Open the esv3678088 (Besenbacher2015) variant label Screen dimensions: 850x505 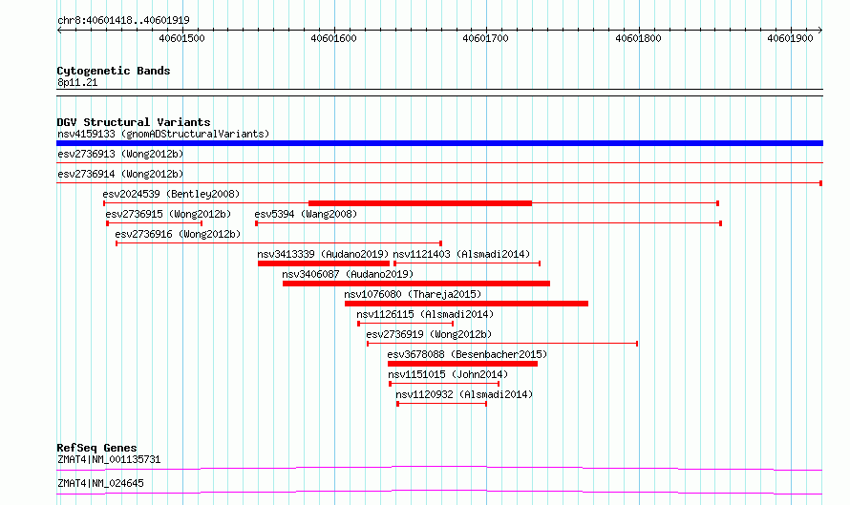[x=467, y=354]
